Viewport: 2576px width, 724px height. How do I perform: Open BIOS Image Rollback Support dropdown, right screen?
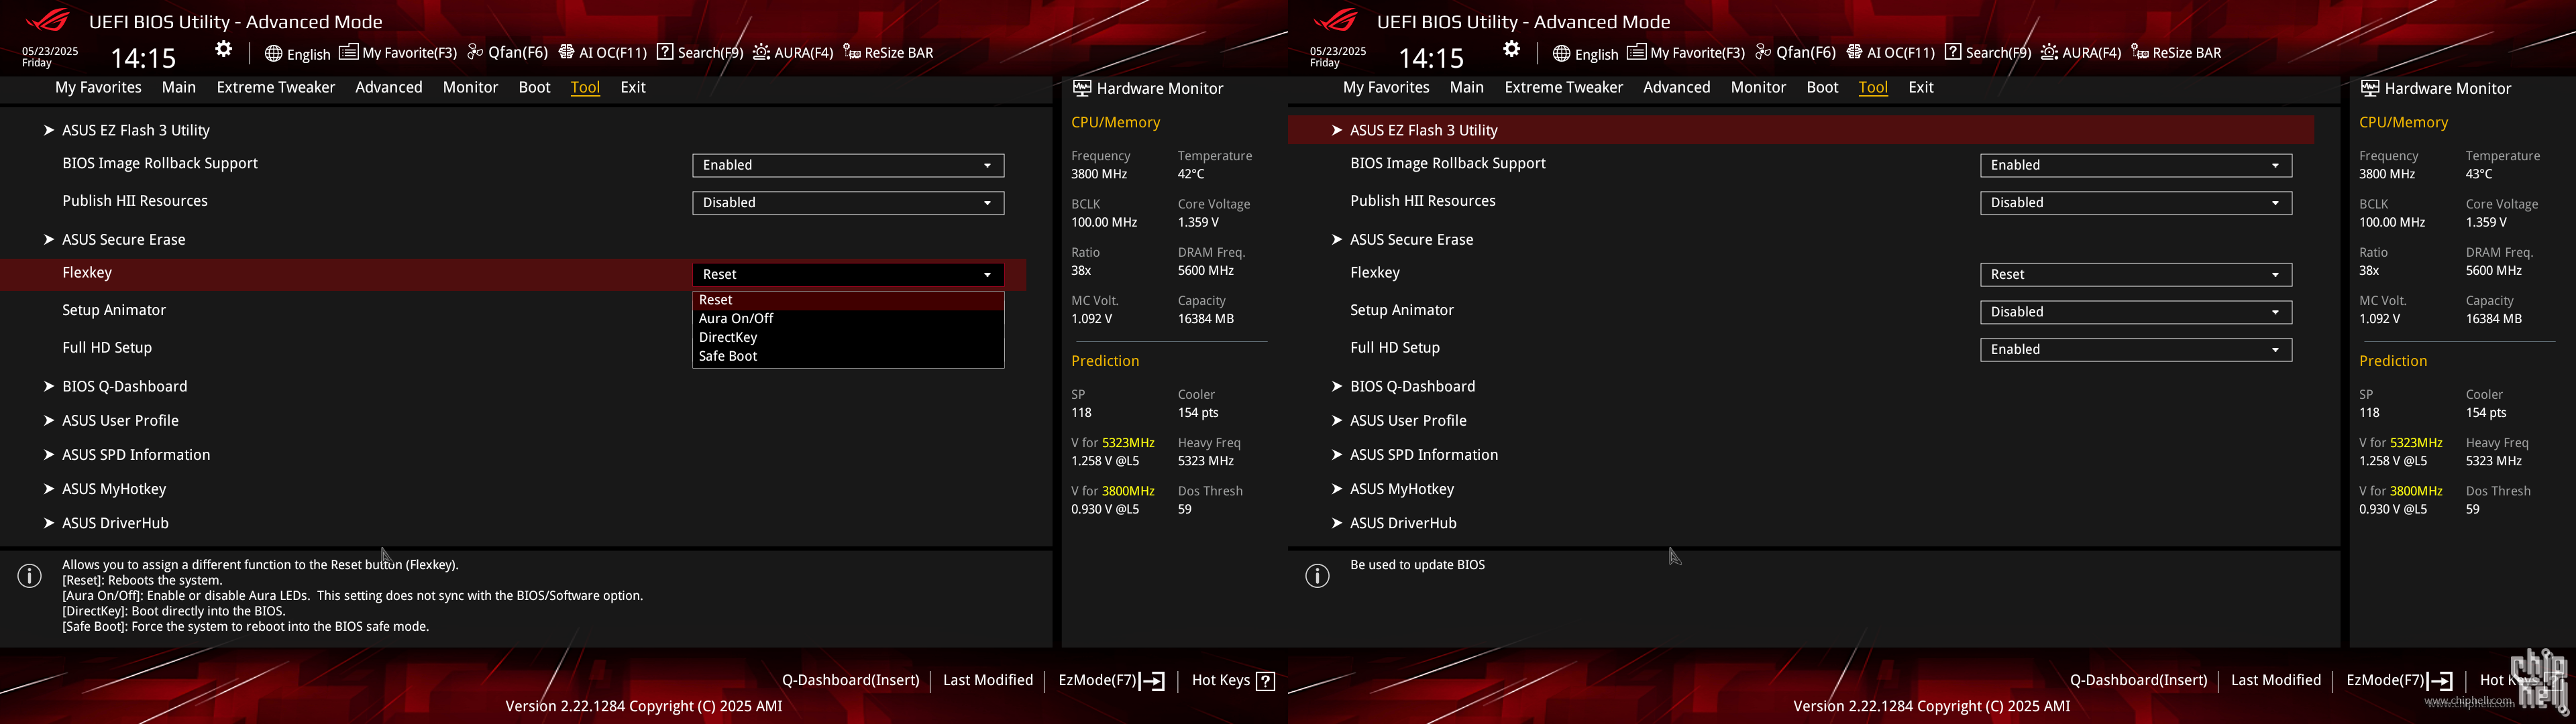coord(2136,165)
